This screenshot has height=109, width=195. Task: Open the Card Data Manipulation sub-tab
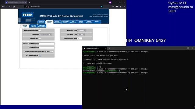[42, 26]
